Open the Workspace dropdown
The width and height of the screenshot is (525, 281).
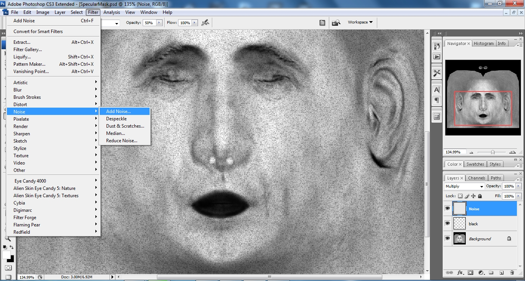[x=360, y=22]
